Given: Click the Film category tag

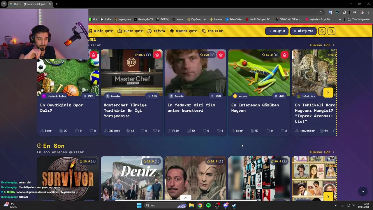Looking at the screenshot, I should point(173,131).
